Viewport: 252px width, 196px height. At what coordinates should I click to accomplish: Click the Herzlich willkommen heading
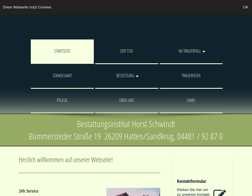66,160
